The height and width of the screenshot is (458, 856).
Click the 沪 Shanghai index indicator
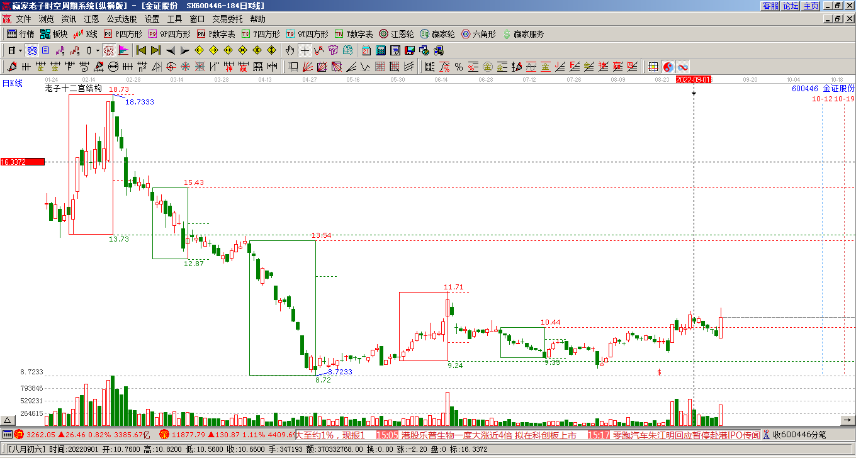19,435
